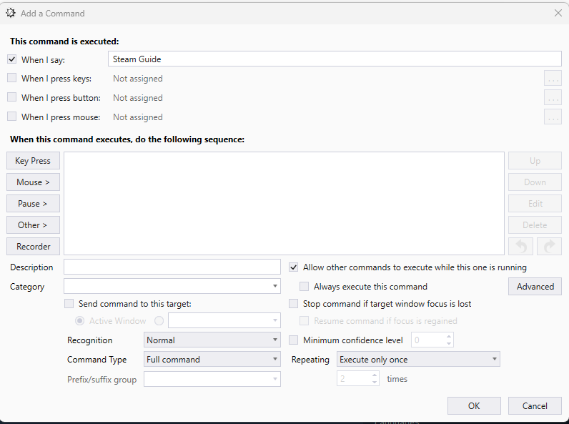Open the Repeating Execute only once dropdown
Image resolution: width=569 pixels, height=424 pixels.
click(418, 360)
